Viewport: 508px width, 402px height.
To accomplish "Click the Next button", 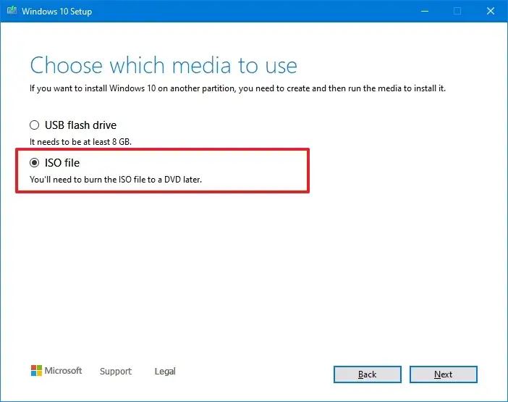I will click(443, 374).
